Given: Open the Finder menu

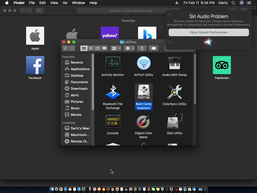Looking at the screenshot, I should tap(19, 3).
